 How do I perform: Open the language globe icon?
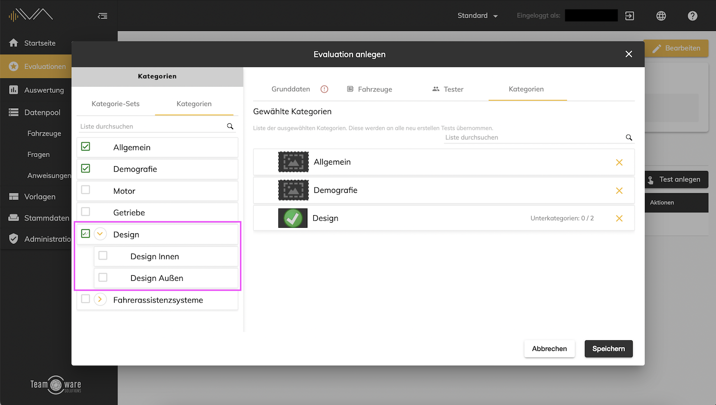(x=661, y=16)
